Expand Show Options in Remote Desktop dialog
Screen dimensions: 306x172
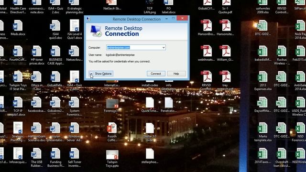[x=101, y=74]
